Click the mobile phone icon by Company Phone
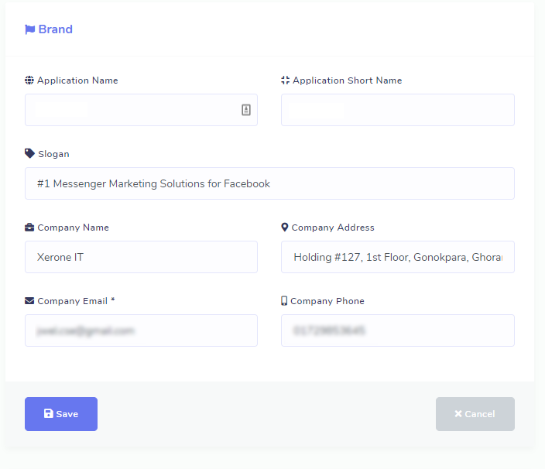Viewport: 545px width, 469px height. [284, 301]
